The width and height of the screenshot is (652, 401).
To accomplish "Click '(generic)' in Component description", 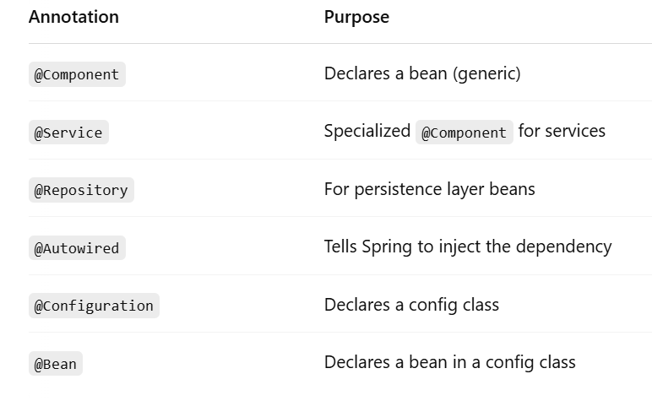I will pos(486,74).
